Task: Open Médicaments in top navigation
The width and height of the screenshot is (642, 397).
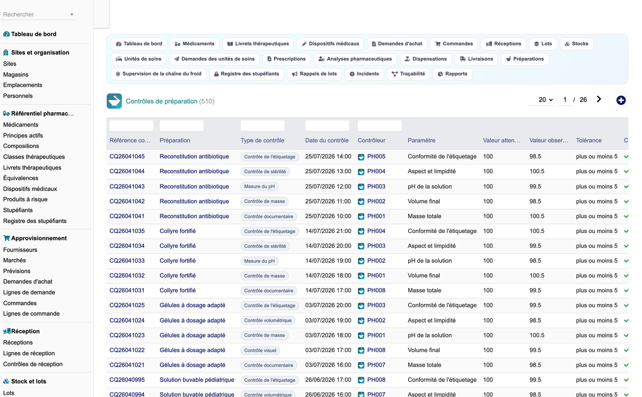Action: tap(194, 44)
